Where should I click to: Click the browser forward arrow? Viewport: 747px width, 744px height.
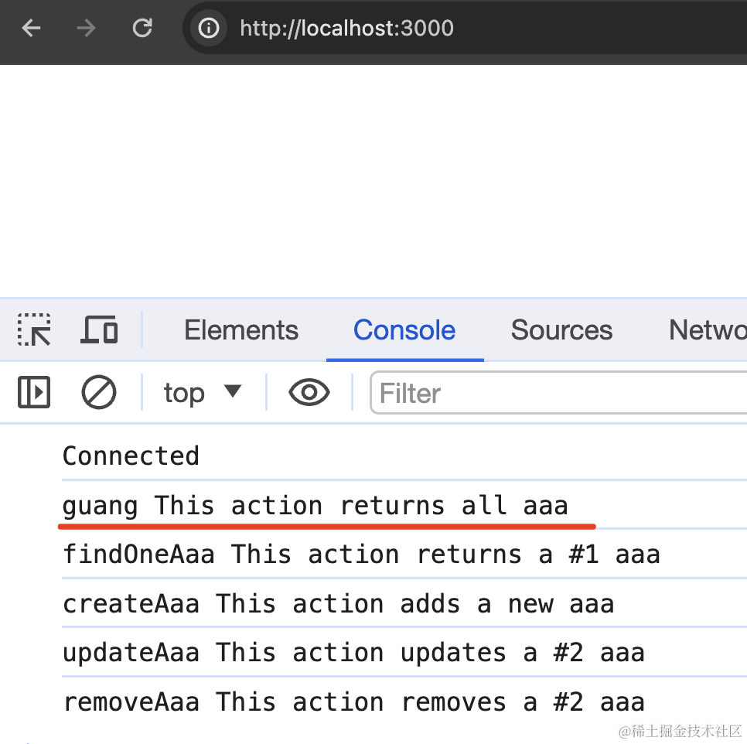[x=86, y=29]
